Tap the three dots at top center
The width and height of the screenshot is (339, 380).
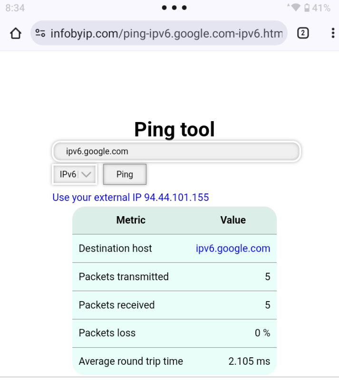tap(174, 8)
